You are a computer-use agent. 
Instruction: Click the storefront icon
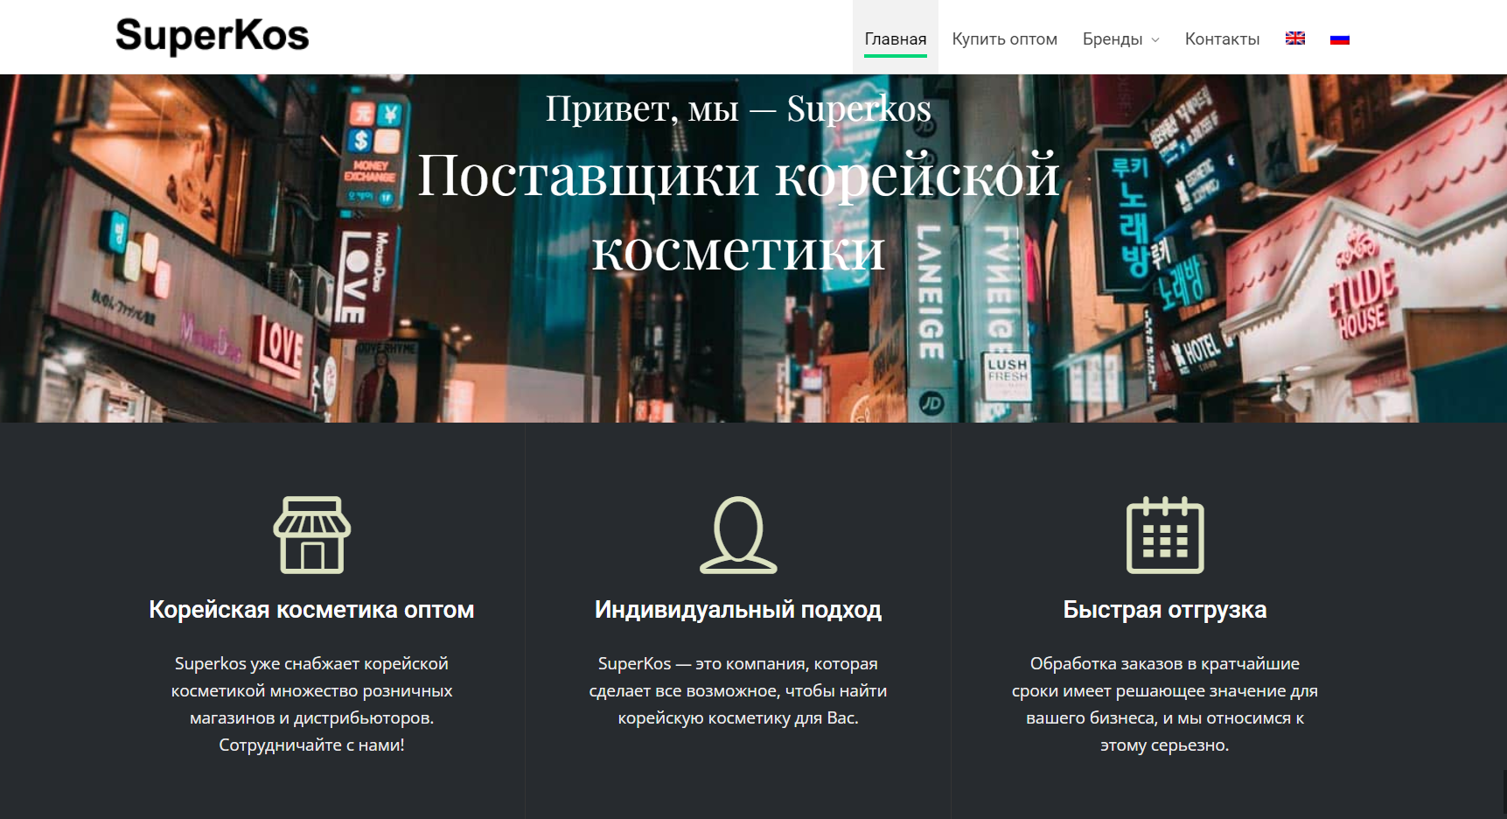[x=312, y=535]
